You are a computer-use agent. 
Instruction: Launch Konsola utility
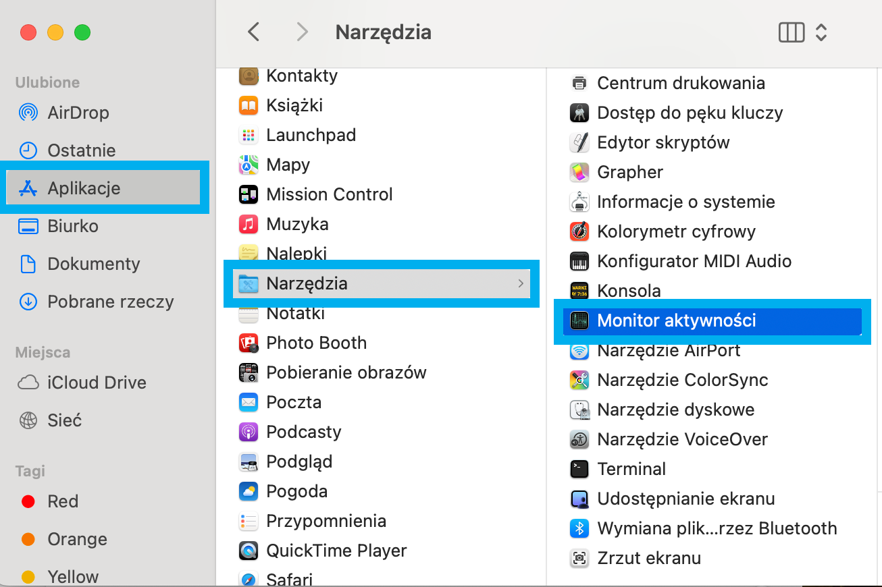pos(629,291)
